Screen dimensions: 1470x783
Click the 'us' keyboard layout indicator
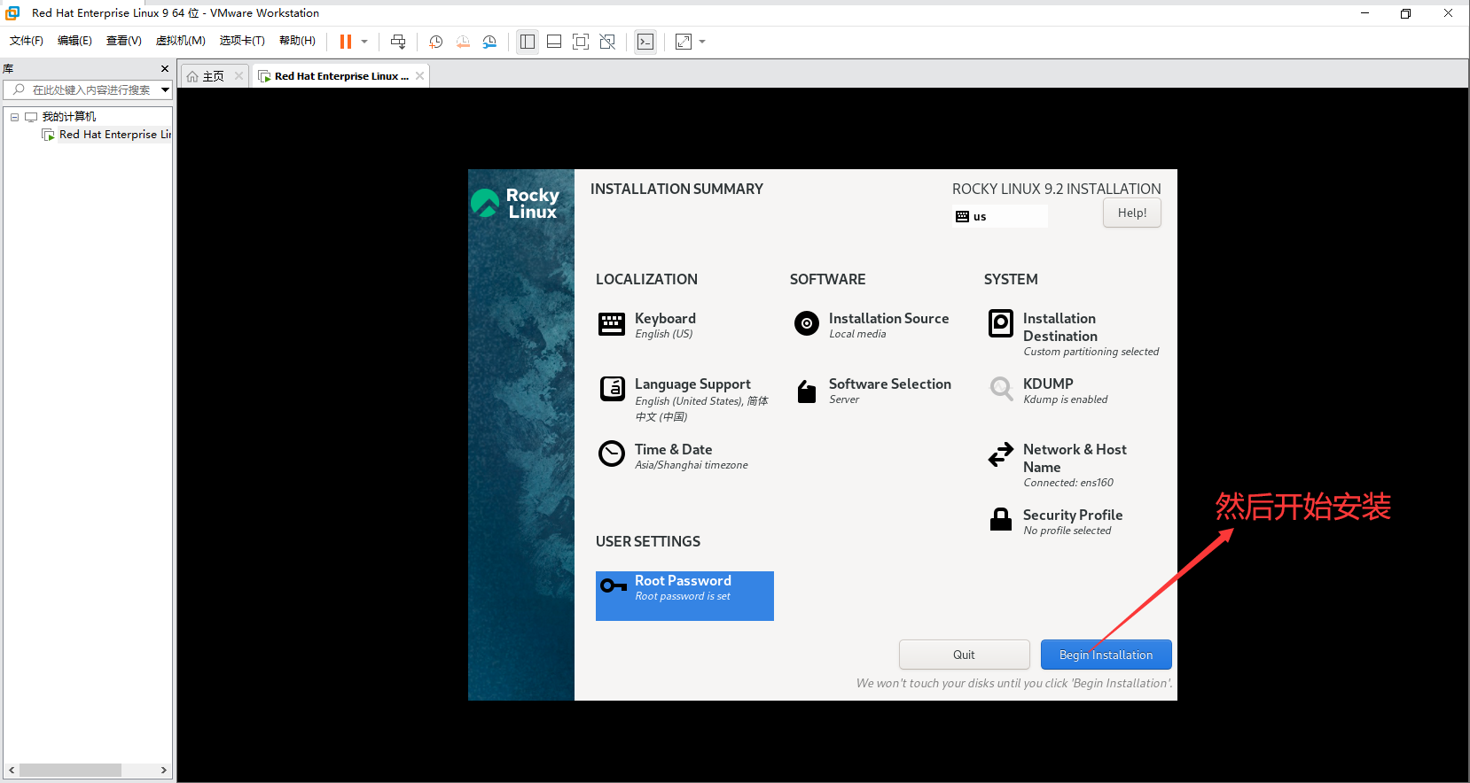click(x=1000, y=216)
